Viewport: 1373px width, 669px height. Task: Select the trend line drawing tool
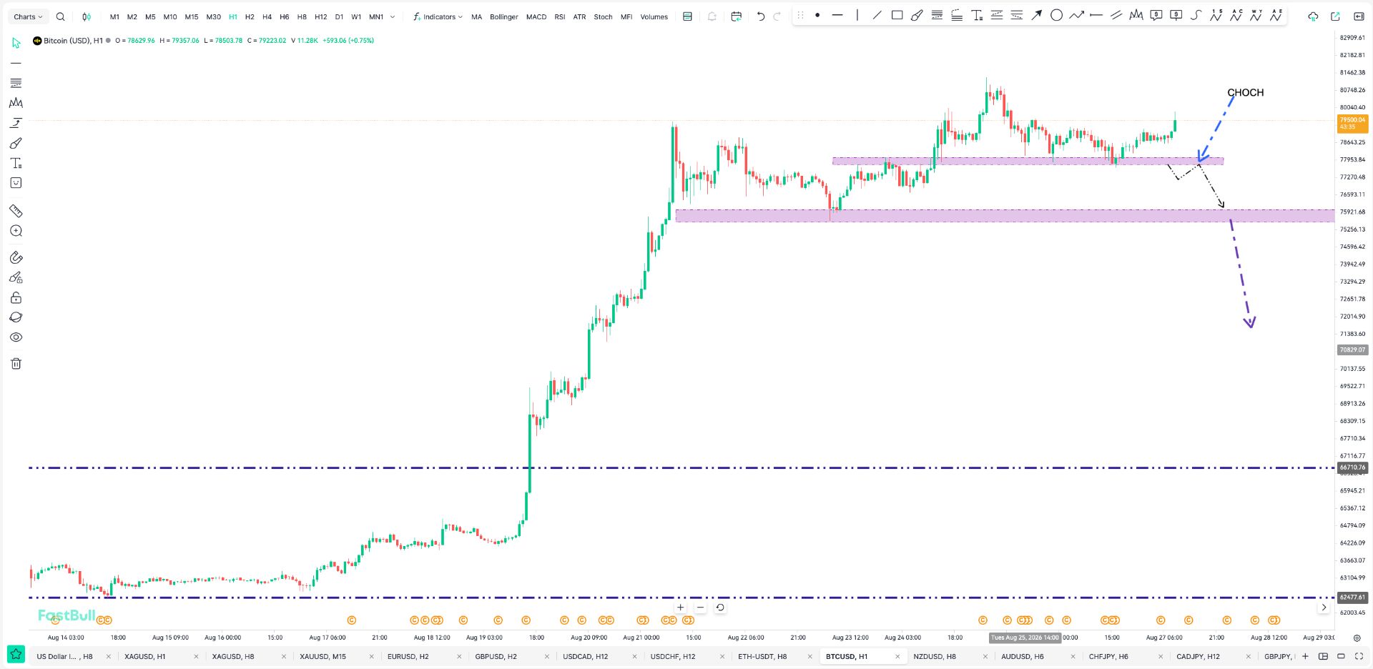click(877, 15)
